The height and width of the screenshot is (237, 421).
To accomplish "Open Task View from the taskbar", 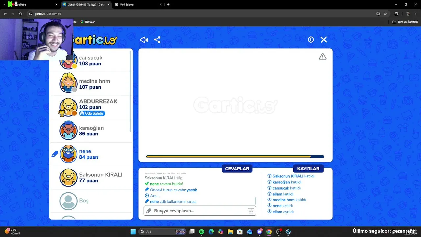I will pyautogui.click(x=192, y=232).
